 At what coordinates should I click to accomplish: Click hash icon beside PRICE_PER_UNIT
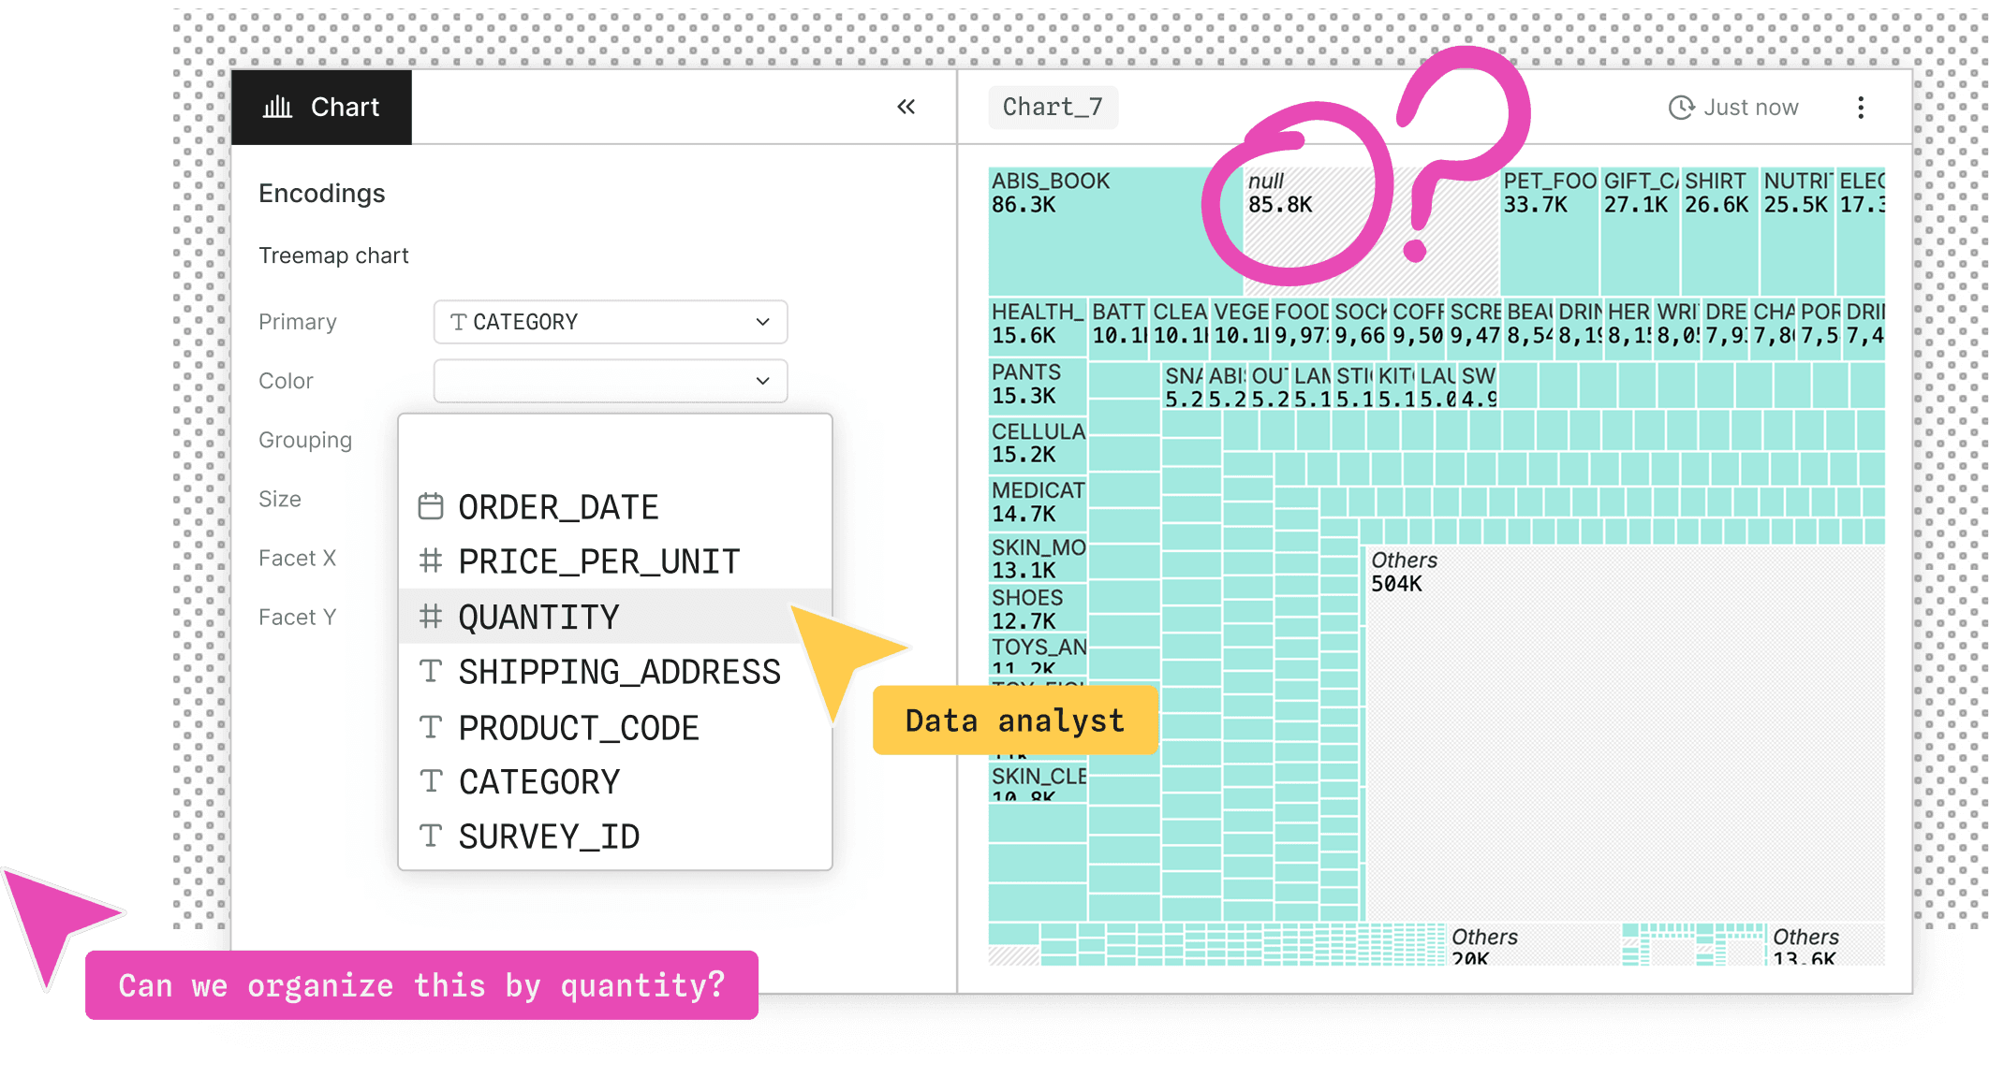(430, 561)
